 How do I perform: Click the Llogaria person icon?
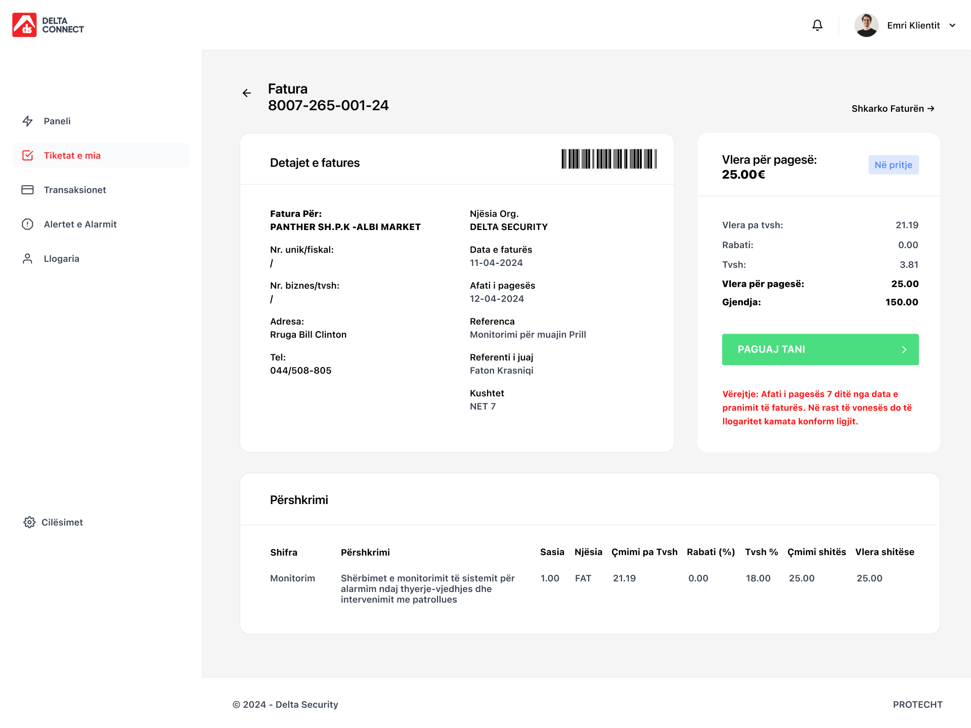28,259
